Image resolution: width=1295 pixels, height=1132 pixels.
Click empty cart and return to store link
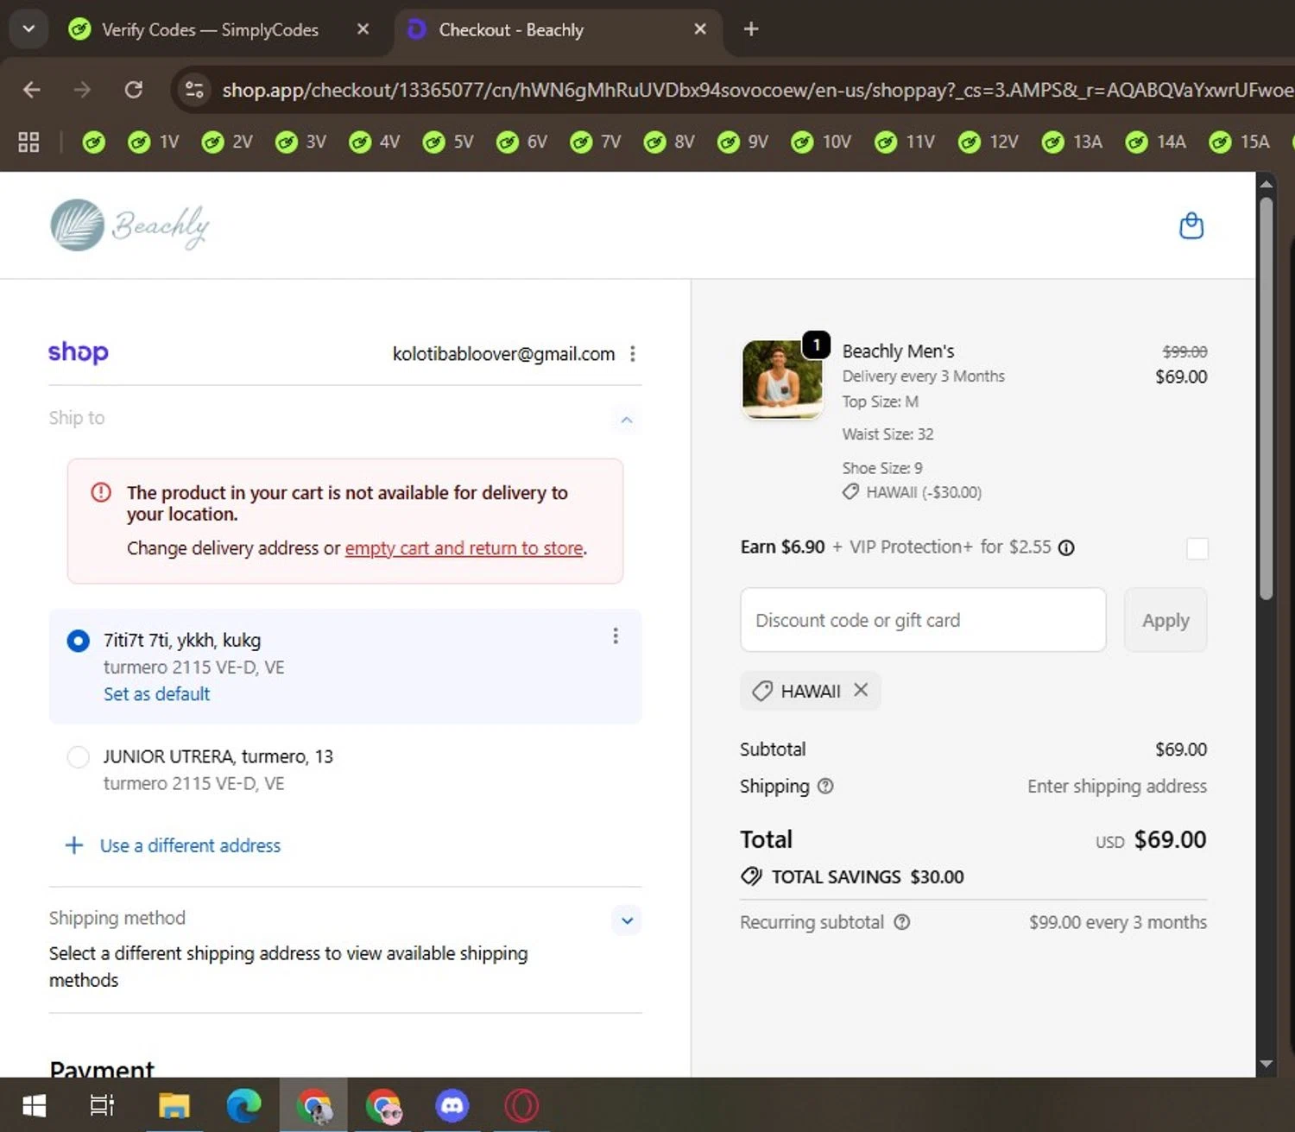pyautogui.click(x=464, y=548)
